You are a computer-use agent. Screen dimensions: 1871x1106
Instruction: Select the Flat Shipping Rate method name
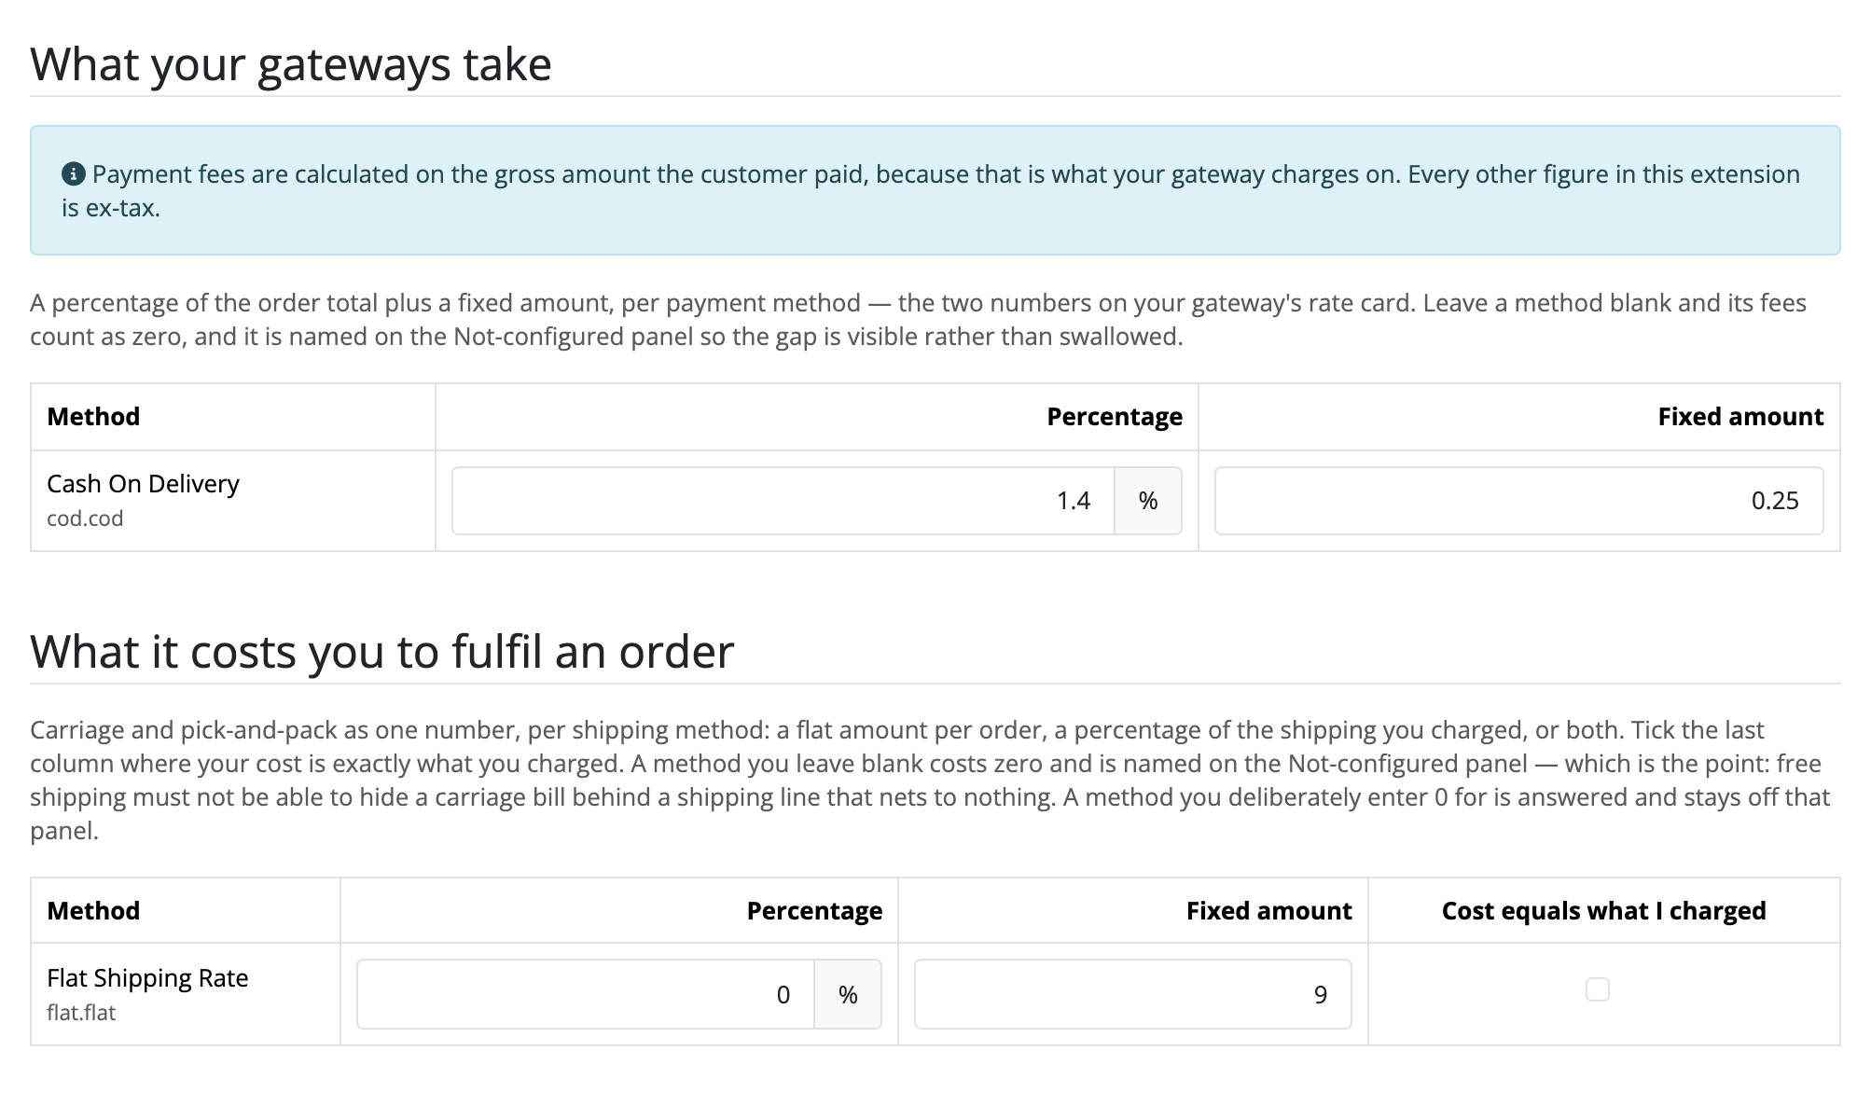pos(147,977)
